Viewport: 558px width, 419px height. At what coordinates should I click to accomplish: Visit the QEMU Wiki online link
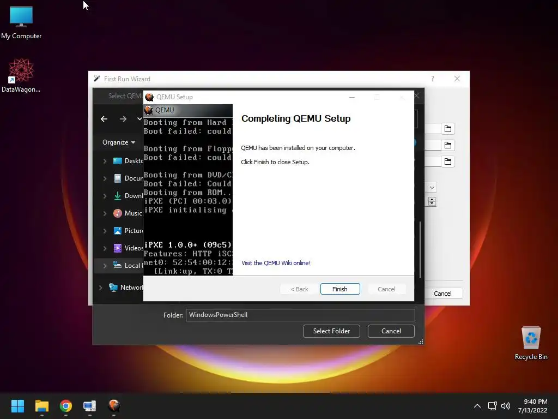click(x=276, y=263)
